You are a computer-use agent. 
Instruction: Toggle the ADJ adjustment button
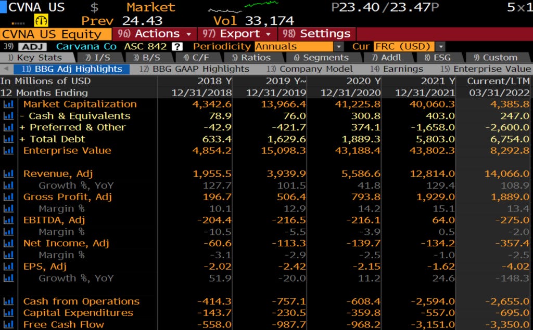click(32, 47)
